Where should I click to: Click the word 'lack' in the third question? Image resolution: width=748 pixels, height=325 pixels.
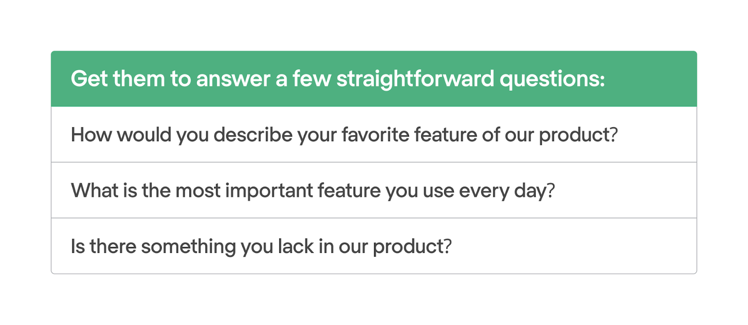pyautogui.click(x=295, y=246)
